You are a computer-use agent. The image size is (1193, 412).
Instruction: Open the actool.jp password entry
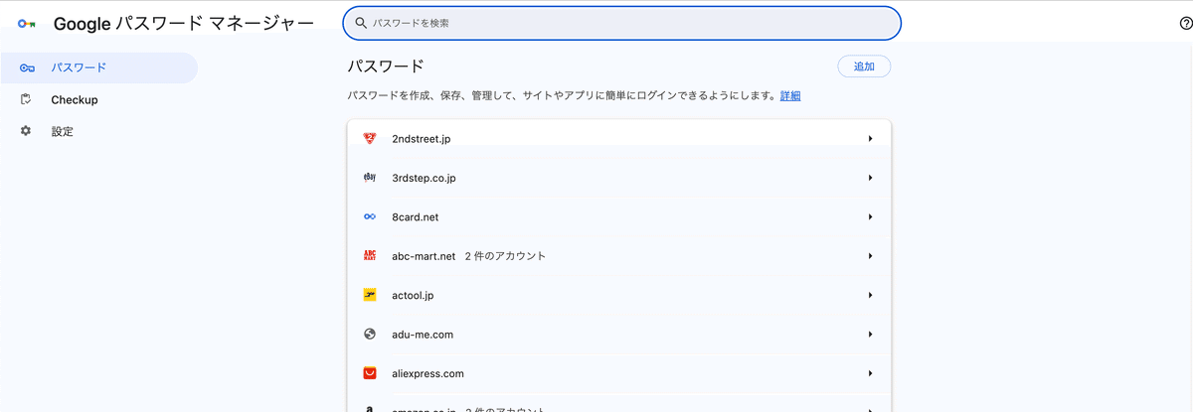tap(618, 295)
